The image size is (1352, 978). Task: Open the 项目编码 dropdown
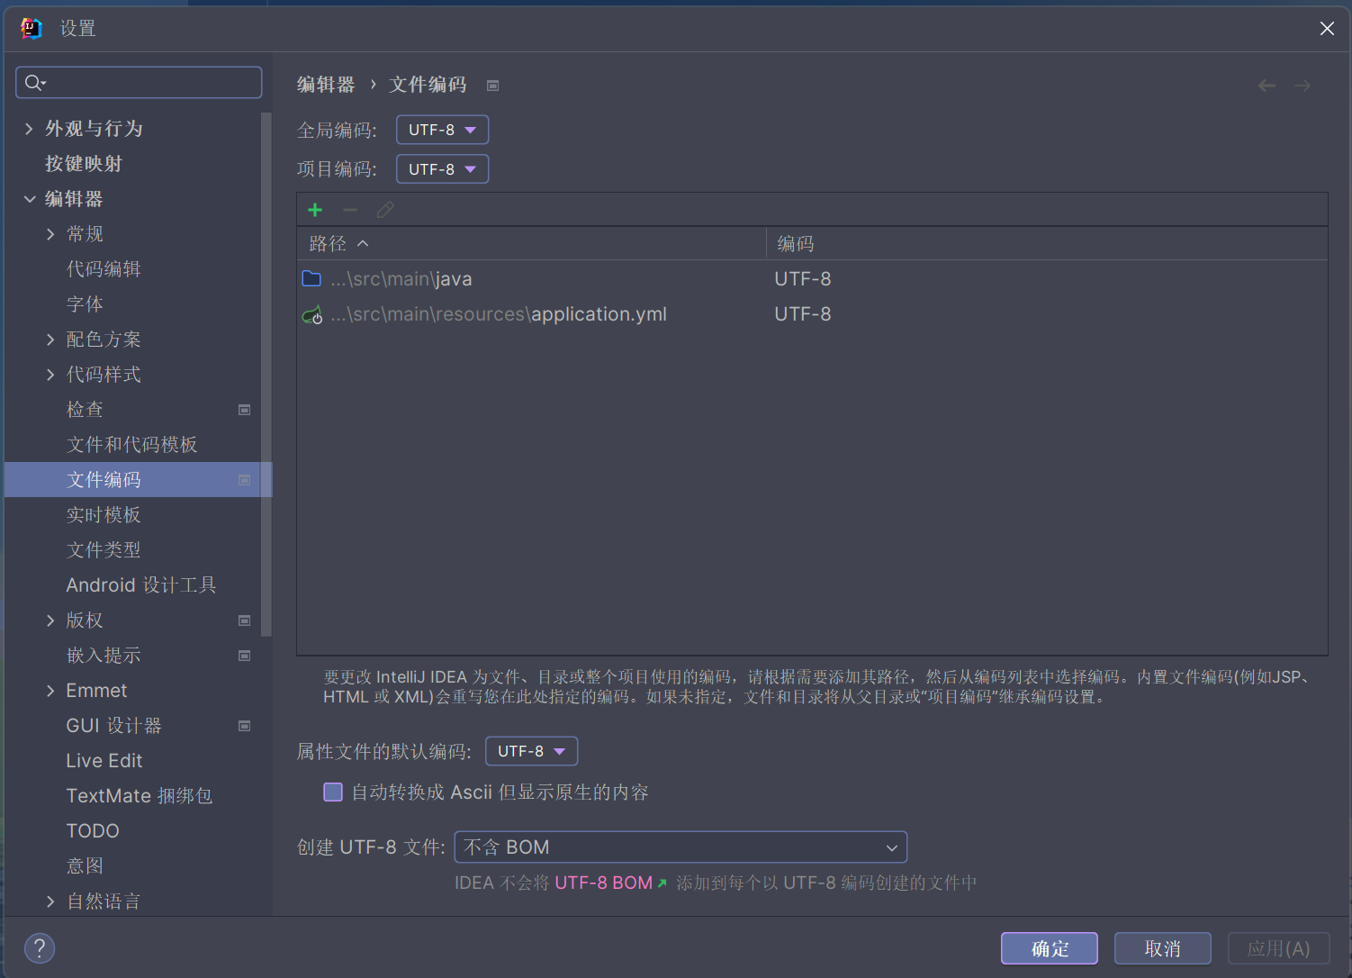tap(442, 168)
